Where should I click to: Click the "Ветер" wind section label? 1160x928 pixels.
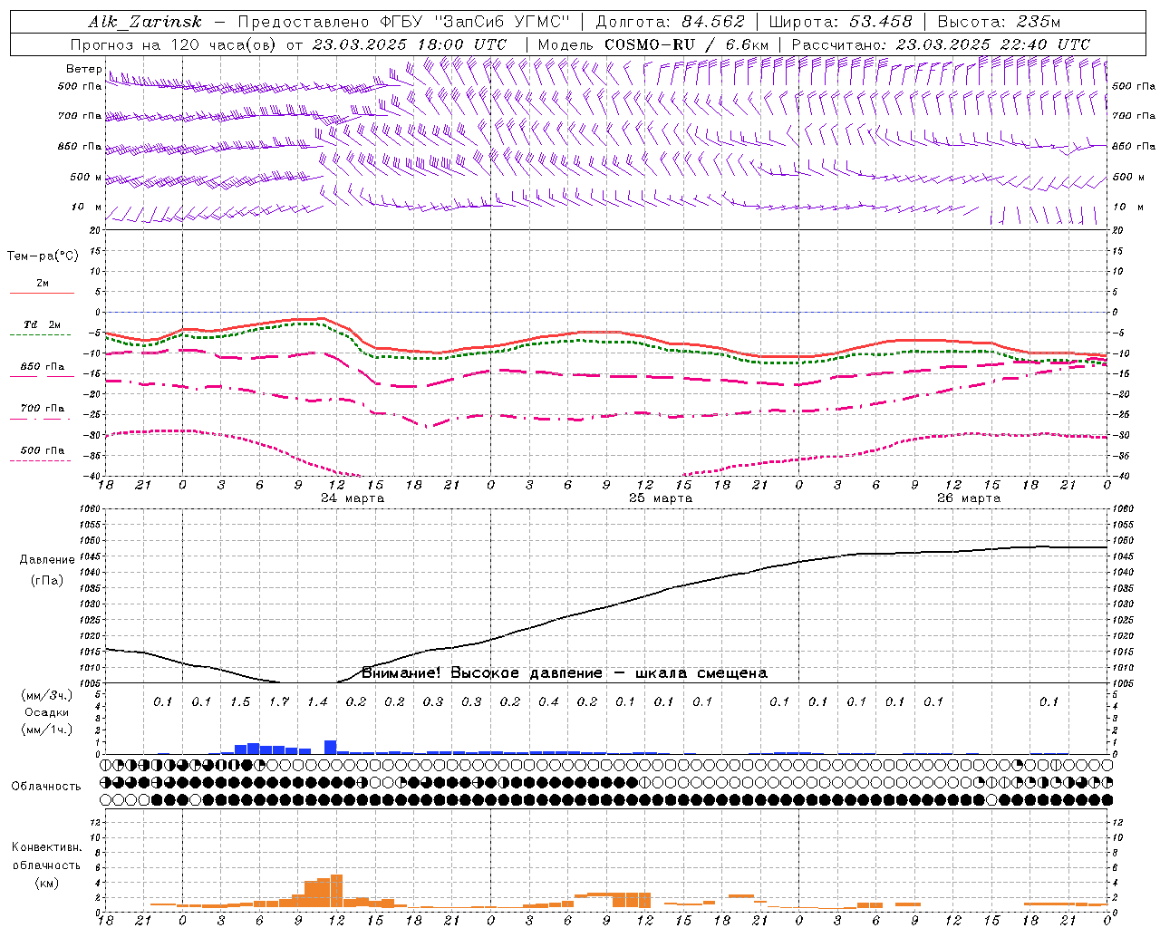84,69
